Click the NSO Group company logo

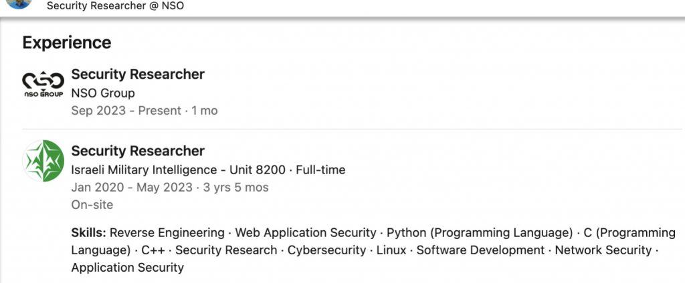[x=43, y=85]
